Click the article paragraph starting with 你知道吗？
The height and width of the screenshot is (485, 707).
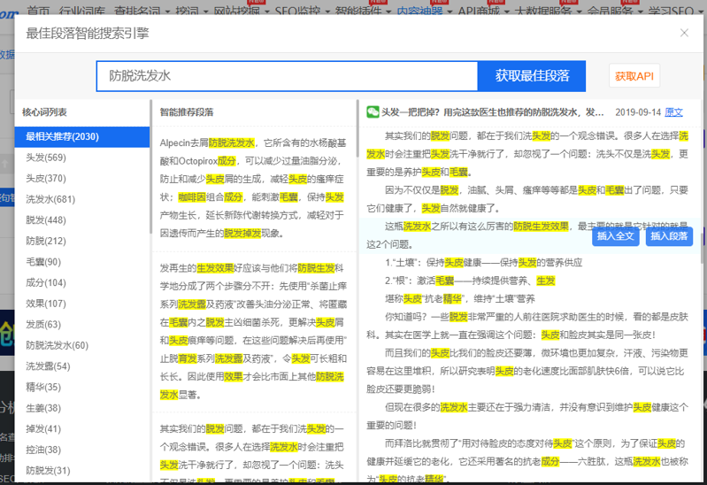(x=527, y=326)
